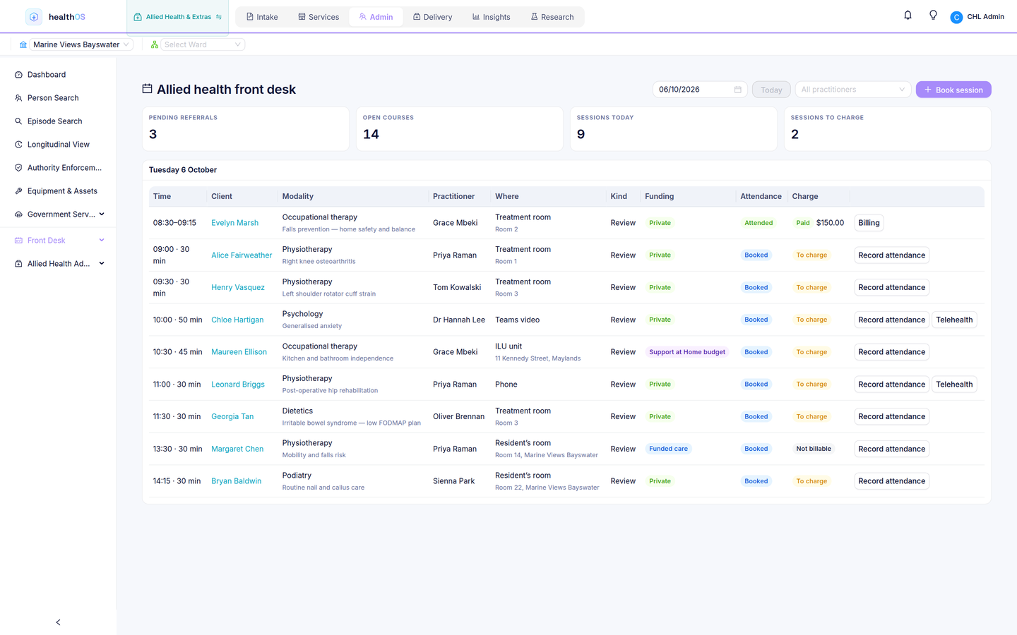Click the Today button
Image resolution: width=1017 pixels, height=635 pixels.
pos(771,90)
